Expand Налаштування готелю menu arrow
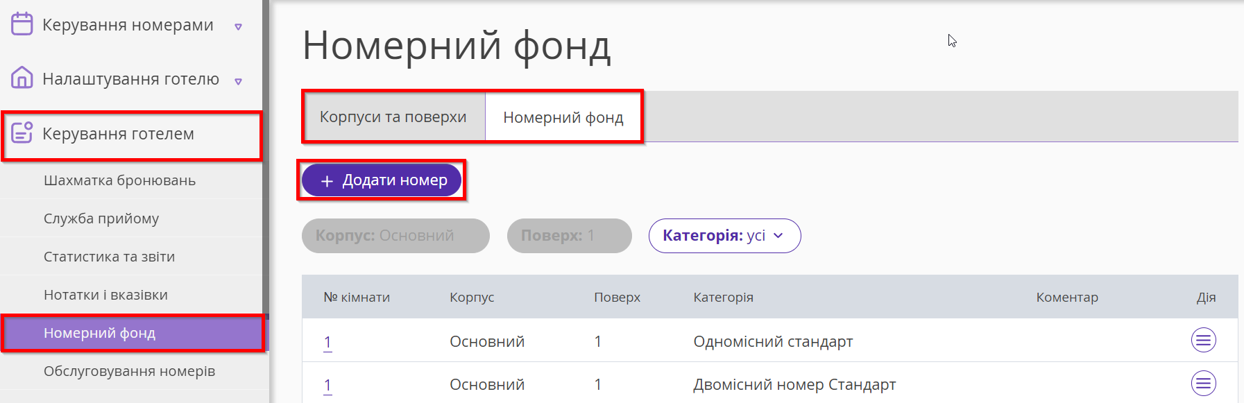The width and height of the screenshot is (1244, 403). pos(238,81)
